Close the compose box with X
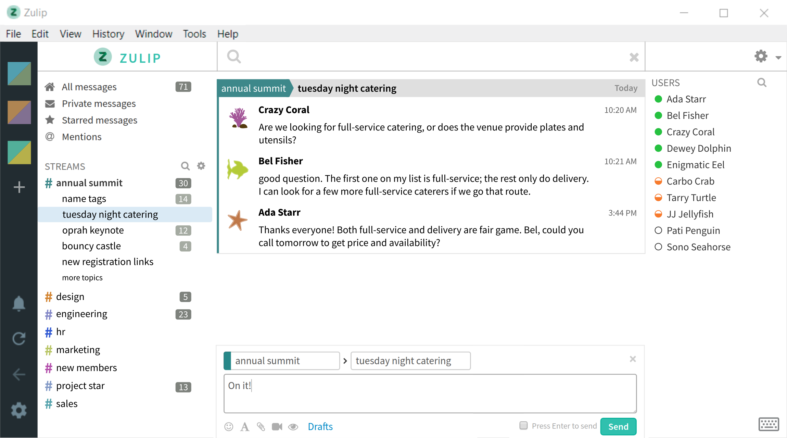The width and height of the screenshot is (787, 438). (633, 359)
